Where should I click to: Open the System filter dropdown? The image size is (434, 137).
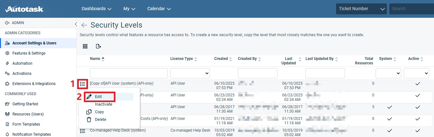pyautogui.click(x=388, y=73)
